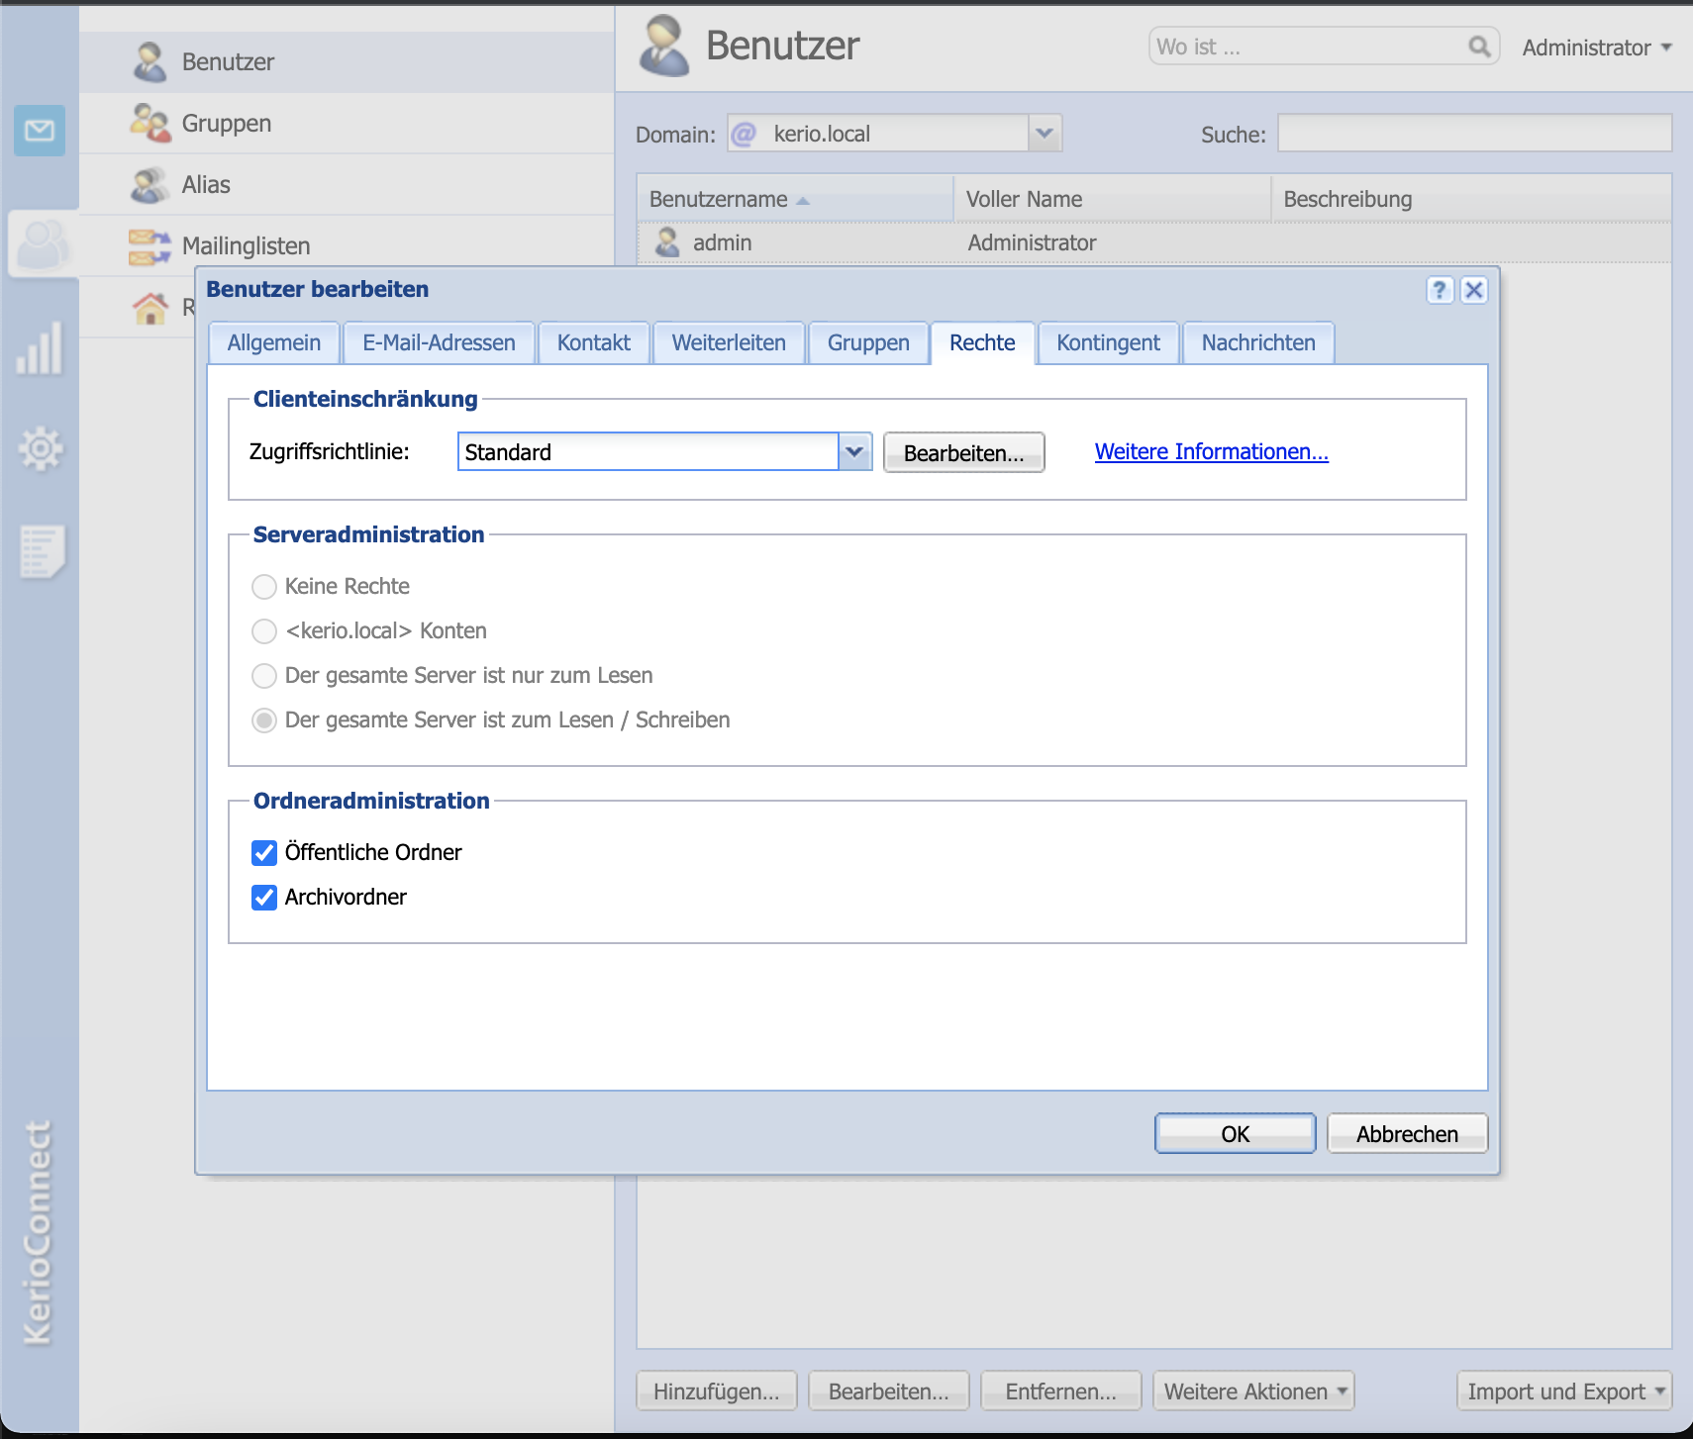This screenshot has height=1439, width=1693.
Task: Sort by Benutzername column header
Action: pyautogui.click(x=719, y=200)
